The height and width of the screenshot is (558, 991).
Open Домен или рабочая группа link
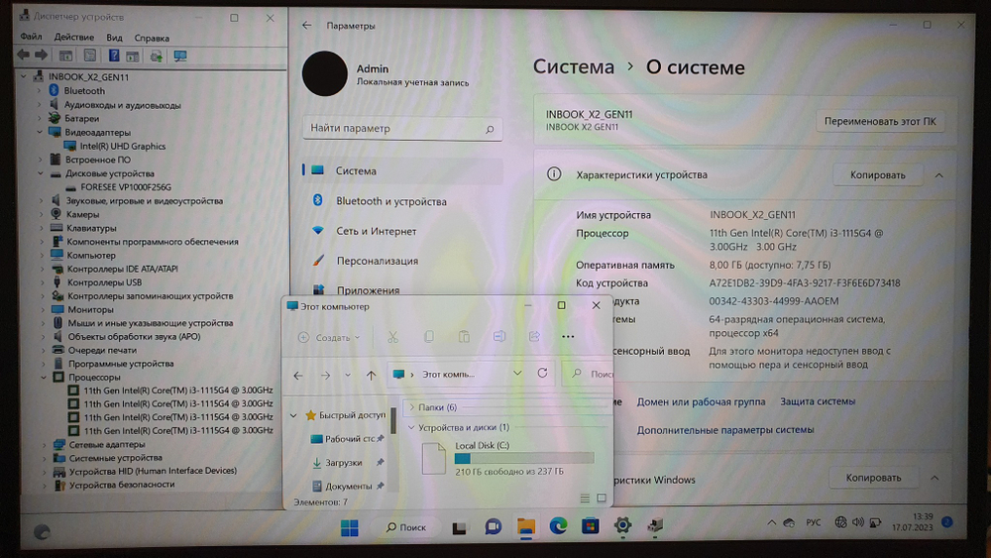pos(701,401)
